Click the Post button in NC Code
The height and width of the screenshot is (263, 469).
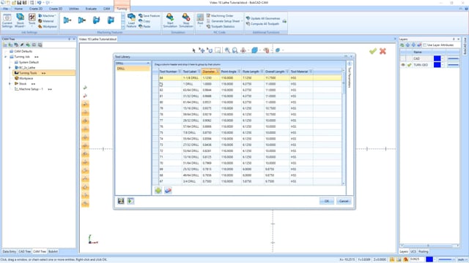pos(200,20)
